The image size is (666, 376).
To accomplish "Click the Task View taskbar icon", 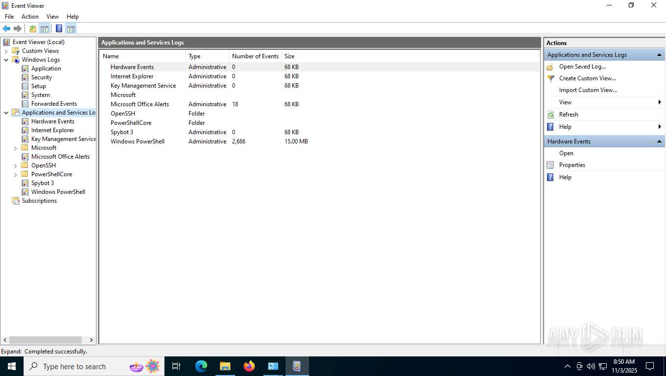I will tap(176, 366).
